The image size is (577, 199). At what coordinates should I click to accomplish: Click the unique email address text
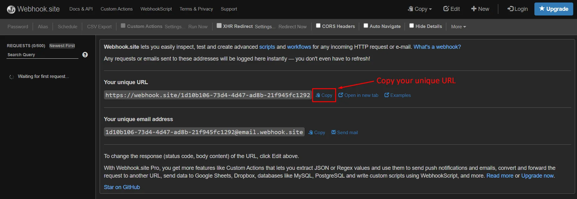click(x=204, y=132)
